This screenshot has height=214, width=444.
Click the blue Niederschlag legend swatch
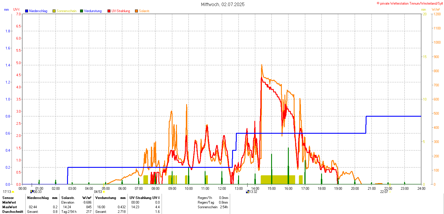coord(27,11)
